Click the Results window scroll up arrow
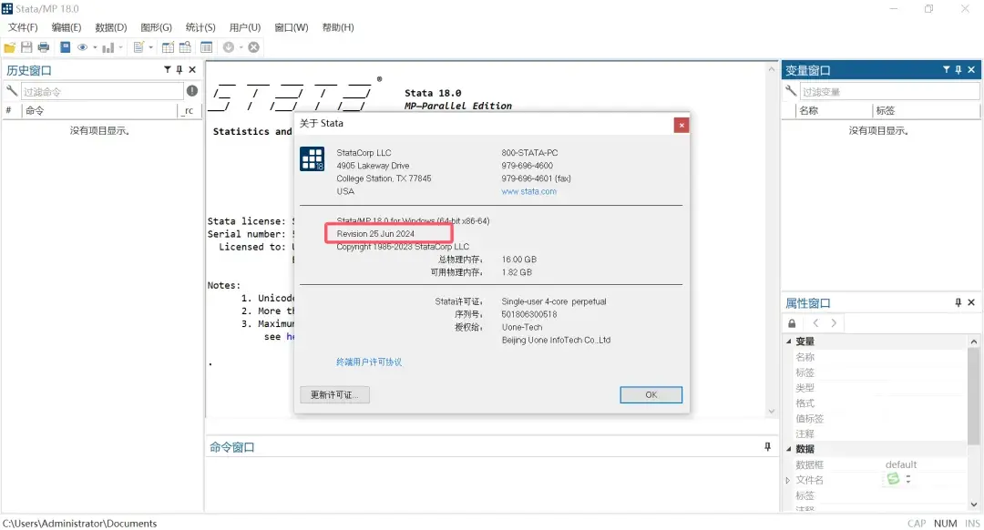Viewport: 984px width, 530px height. pyautogui.click(x=772, y=69)
